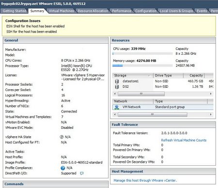Switch to Local Users & Groups tab
This screenshot has height=188, width=218.
[176, 11]
